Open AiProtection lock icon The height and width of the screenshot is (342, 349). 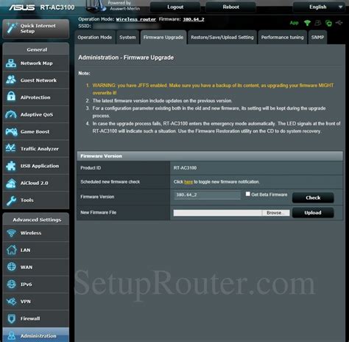pyautogui.click(x=11, y=97)
